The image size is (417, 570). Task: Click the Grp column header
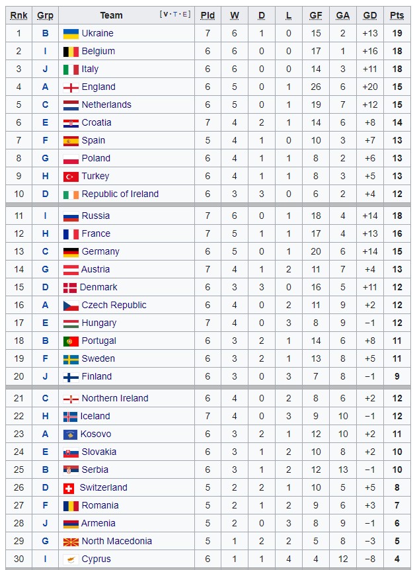click(45, 15)
